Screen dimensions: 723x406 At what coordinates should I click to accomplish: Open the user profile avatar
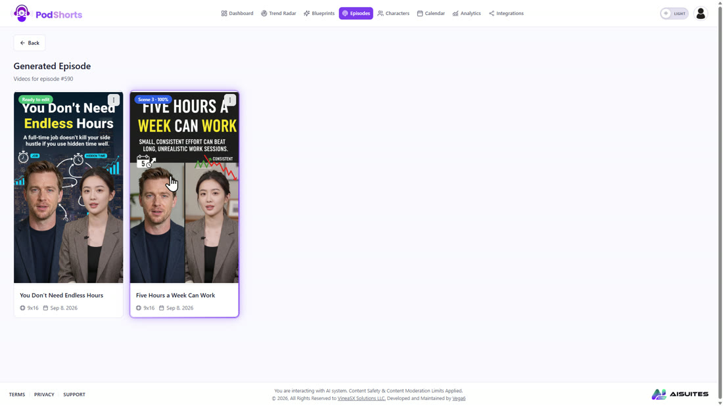701,13
